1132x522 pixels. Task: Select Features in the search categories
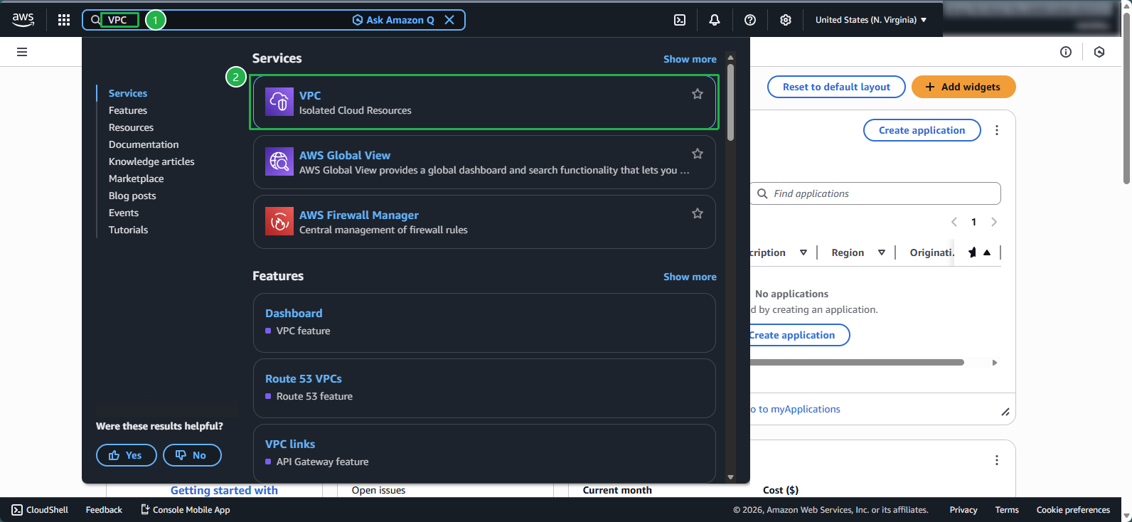128,110
